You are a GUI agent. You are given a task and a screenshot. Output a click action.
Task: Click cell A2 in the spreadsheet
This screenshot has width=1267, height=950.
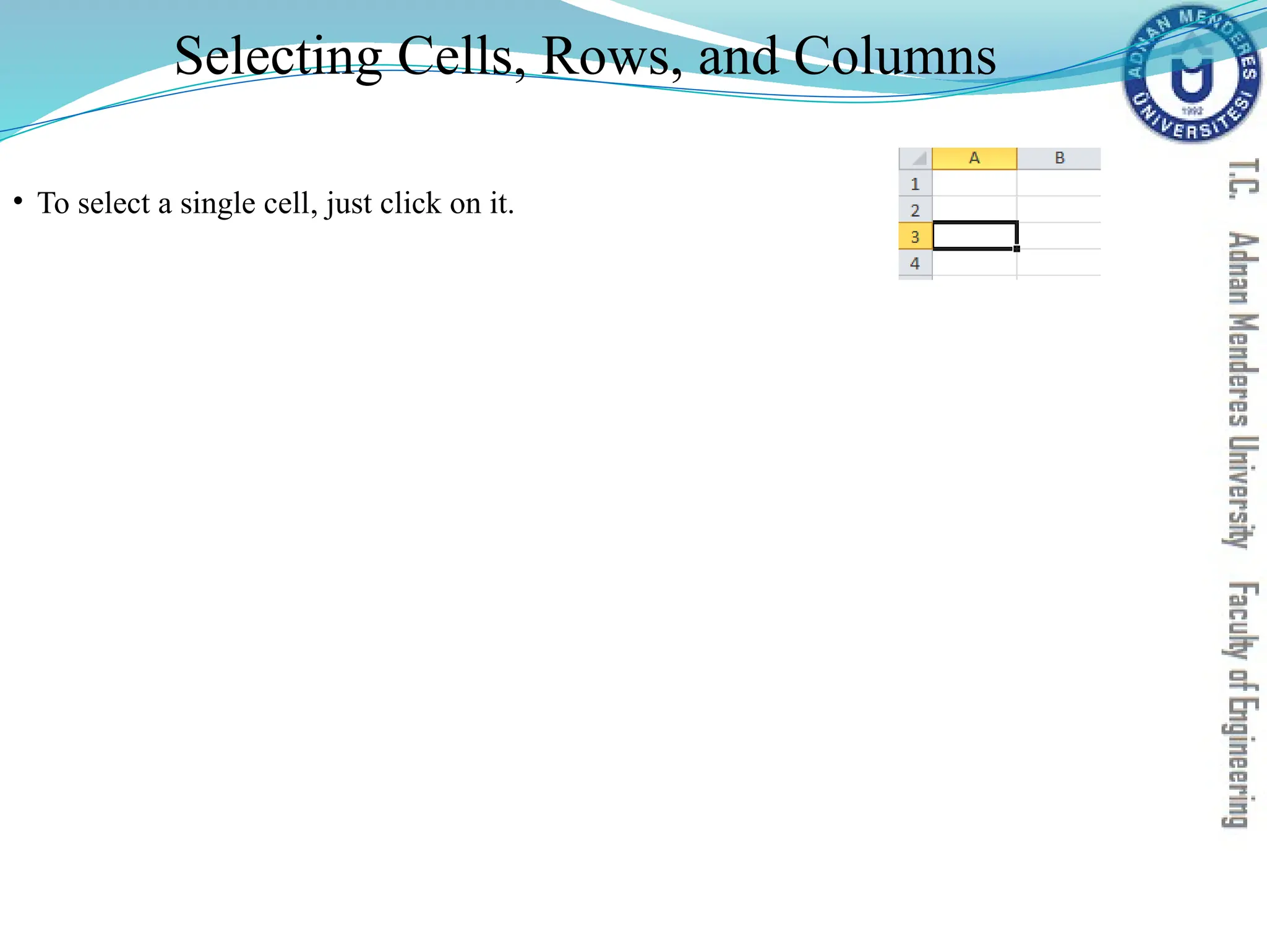click(974, 209)
